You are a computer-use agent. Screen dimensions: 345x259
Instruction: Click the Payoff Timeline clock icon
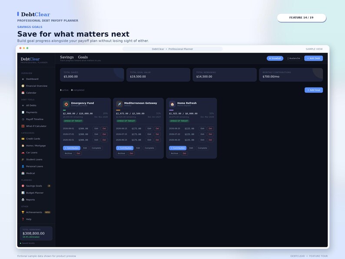pyautogui.click(x=23, y=119)
